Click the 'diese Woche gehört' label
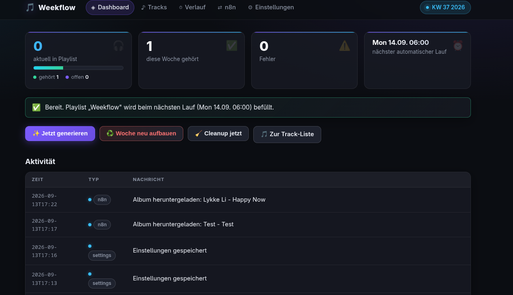Image resolution: width=513 pixels, height=295 pixels. click(x=172, y=59)
